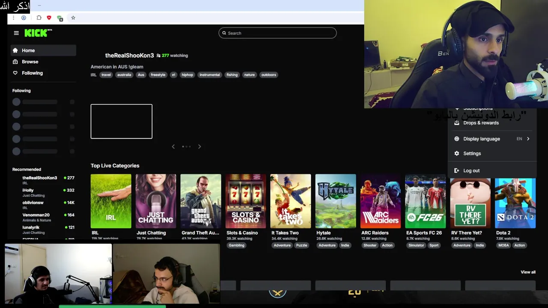Click the nature tag

(250, 75)
